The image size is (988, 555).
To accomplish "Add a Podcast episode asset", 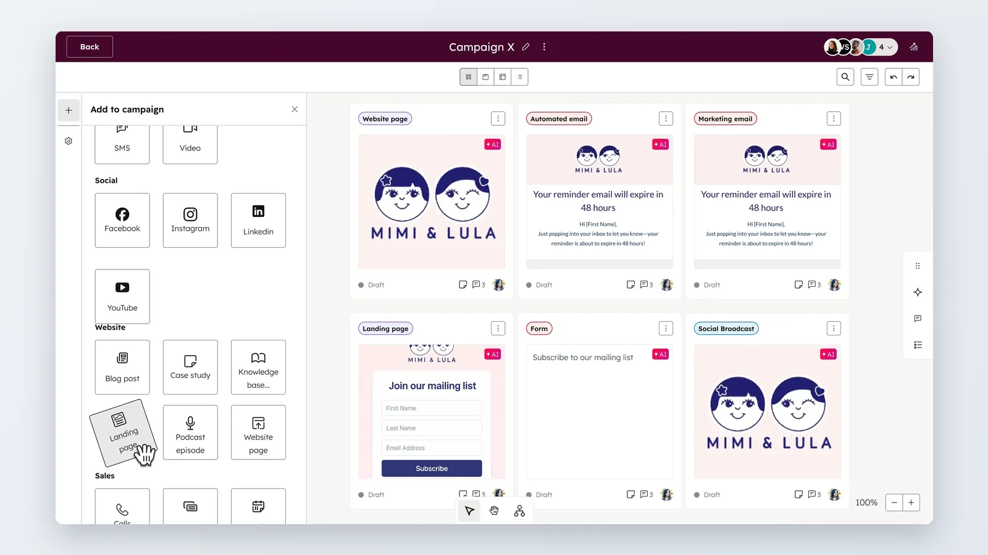I will [190, 432].
